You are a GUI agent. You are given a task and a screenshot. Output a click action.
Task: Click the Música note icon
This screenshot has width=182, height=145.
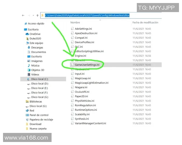point(29,66)
